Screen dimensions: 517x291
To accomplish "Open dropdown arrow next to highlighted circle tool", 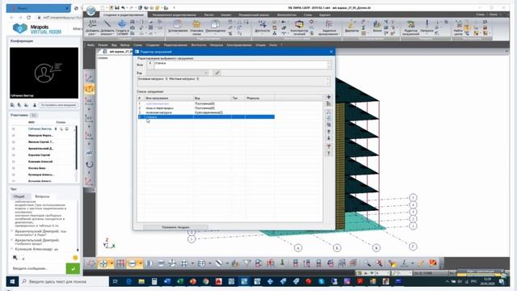I will click(141, 264).
